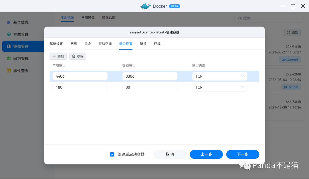The height and width of the screenshot is (179, 309).
Task: Maximize the Docker window
Action: (x=293, y=6)
